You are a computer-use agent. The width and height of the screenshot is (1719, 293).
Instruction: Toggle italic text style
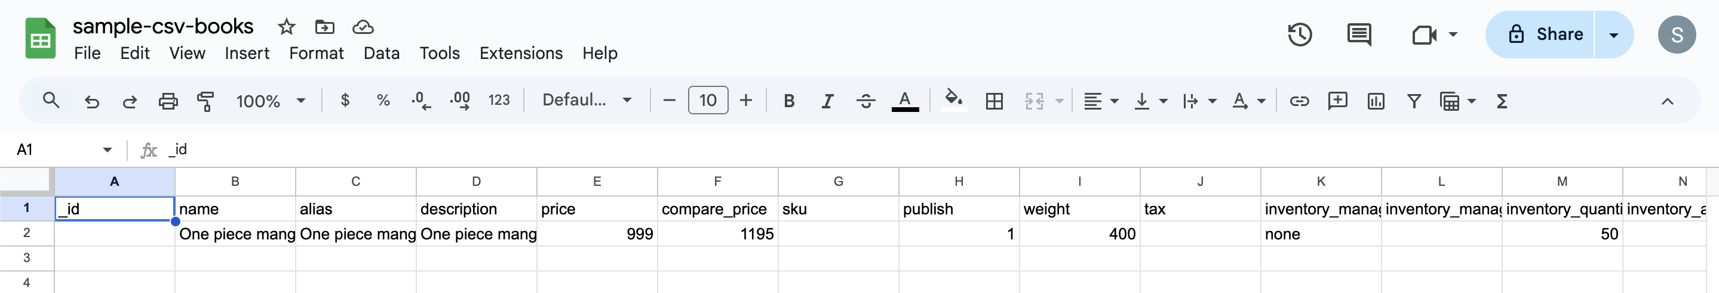[x=827, y=101]
